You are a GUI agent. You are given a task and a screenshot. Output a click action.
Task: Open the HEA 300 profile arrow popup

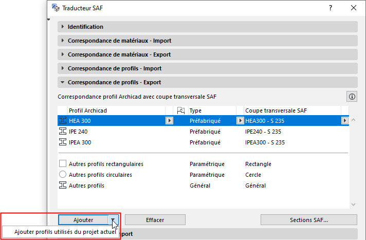click(170, 120)
